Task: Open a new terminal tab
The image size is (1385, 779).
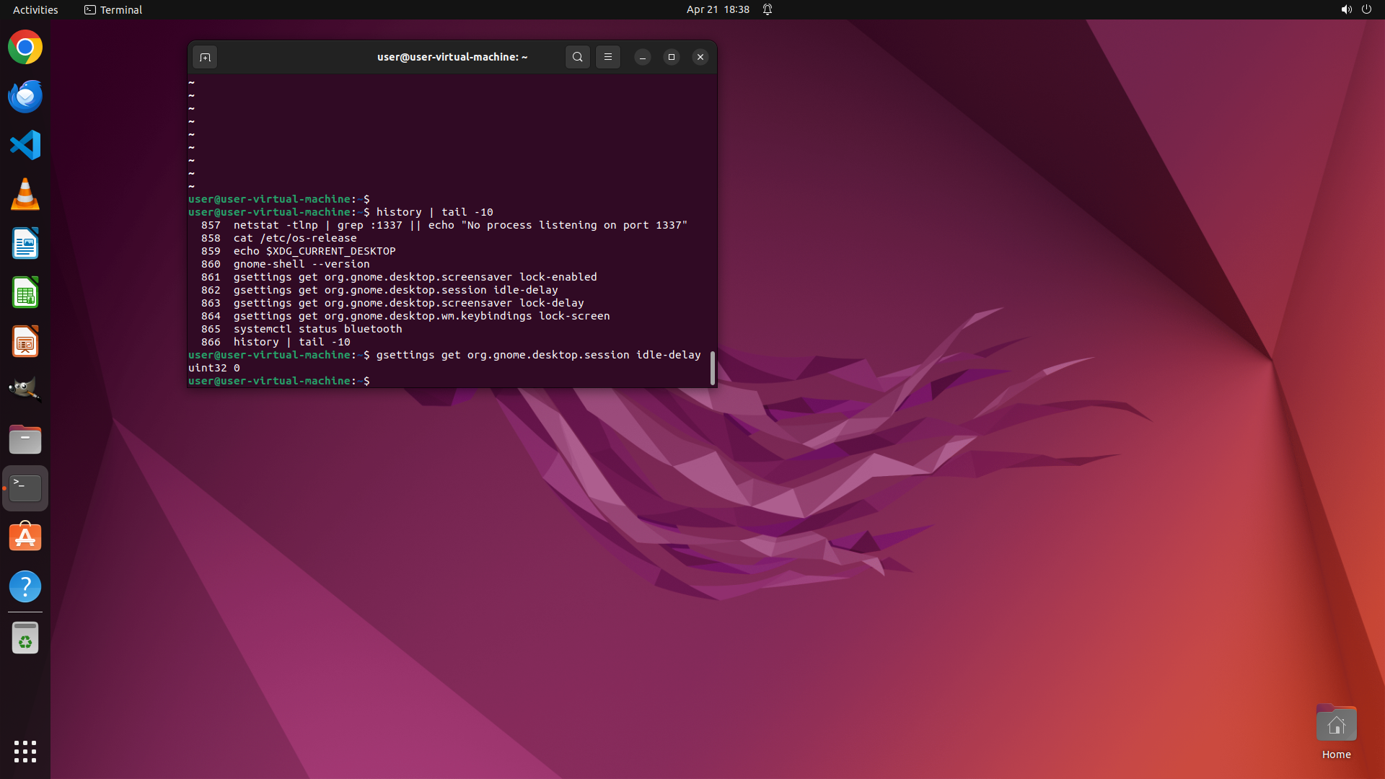Action: tap(205, 57)
